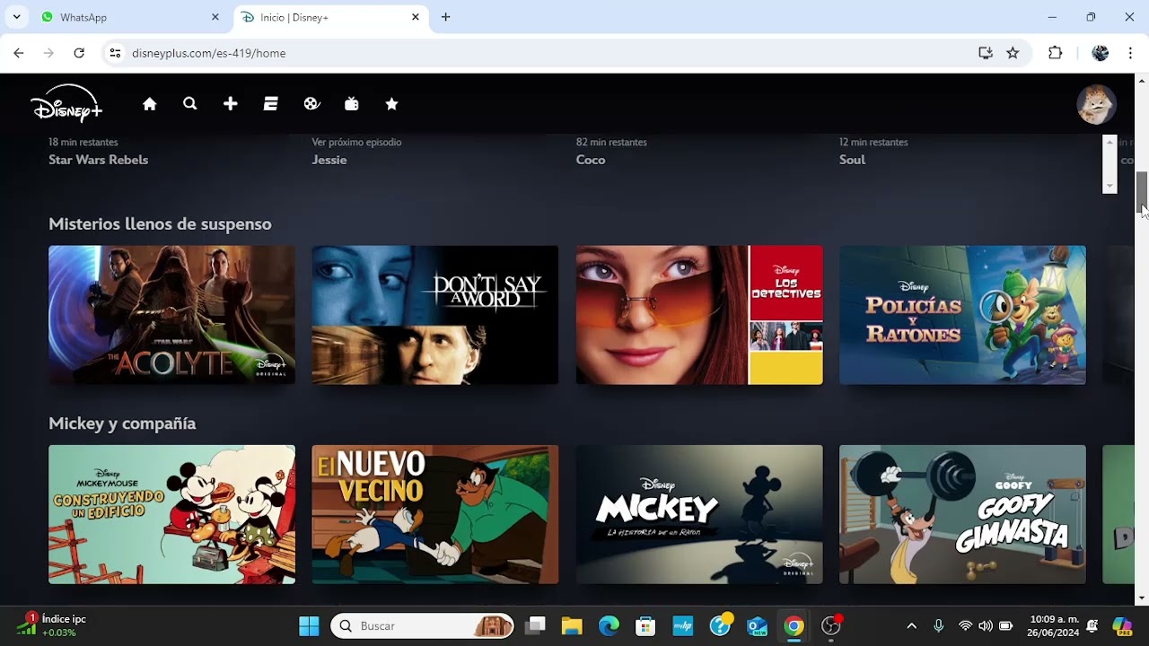Open the Los Detectives thumbnail

699,315
